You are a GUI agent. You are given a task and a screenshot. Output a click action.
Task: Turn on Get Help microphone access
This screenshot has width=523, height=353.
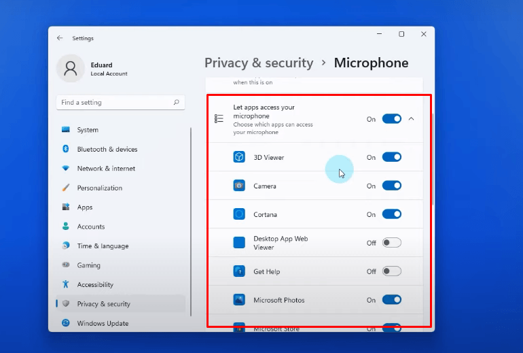click(x=392, y=271)
